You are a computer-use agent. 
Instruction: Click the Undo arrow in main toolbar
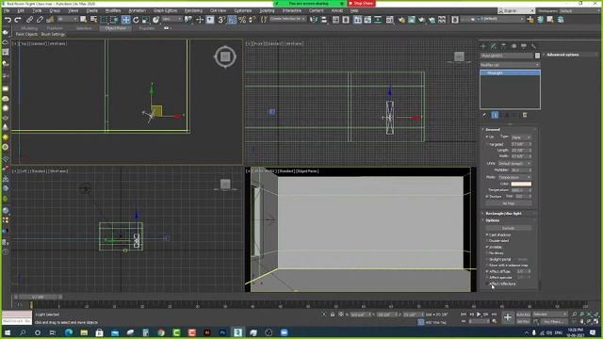[8, 20]
